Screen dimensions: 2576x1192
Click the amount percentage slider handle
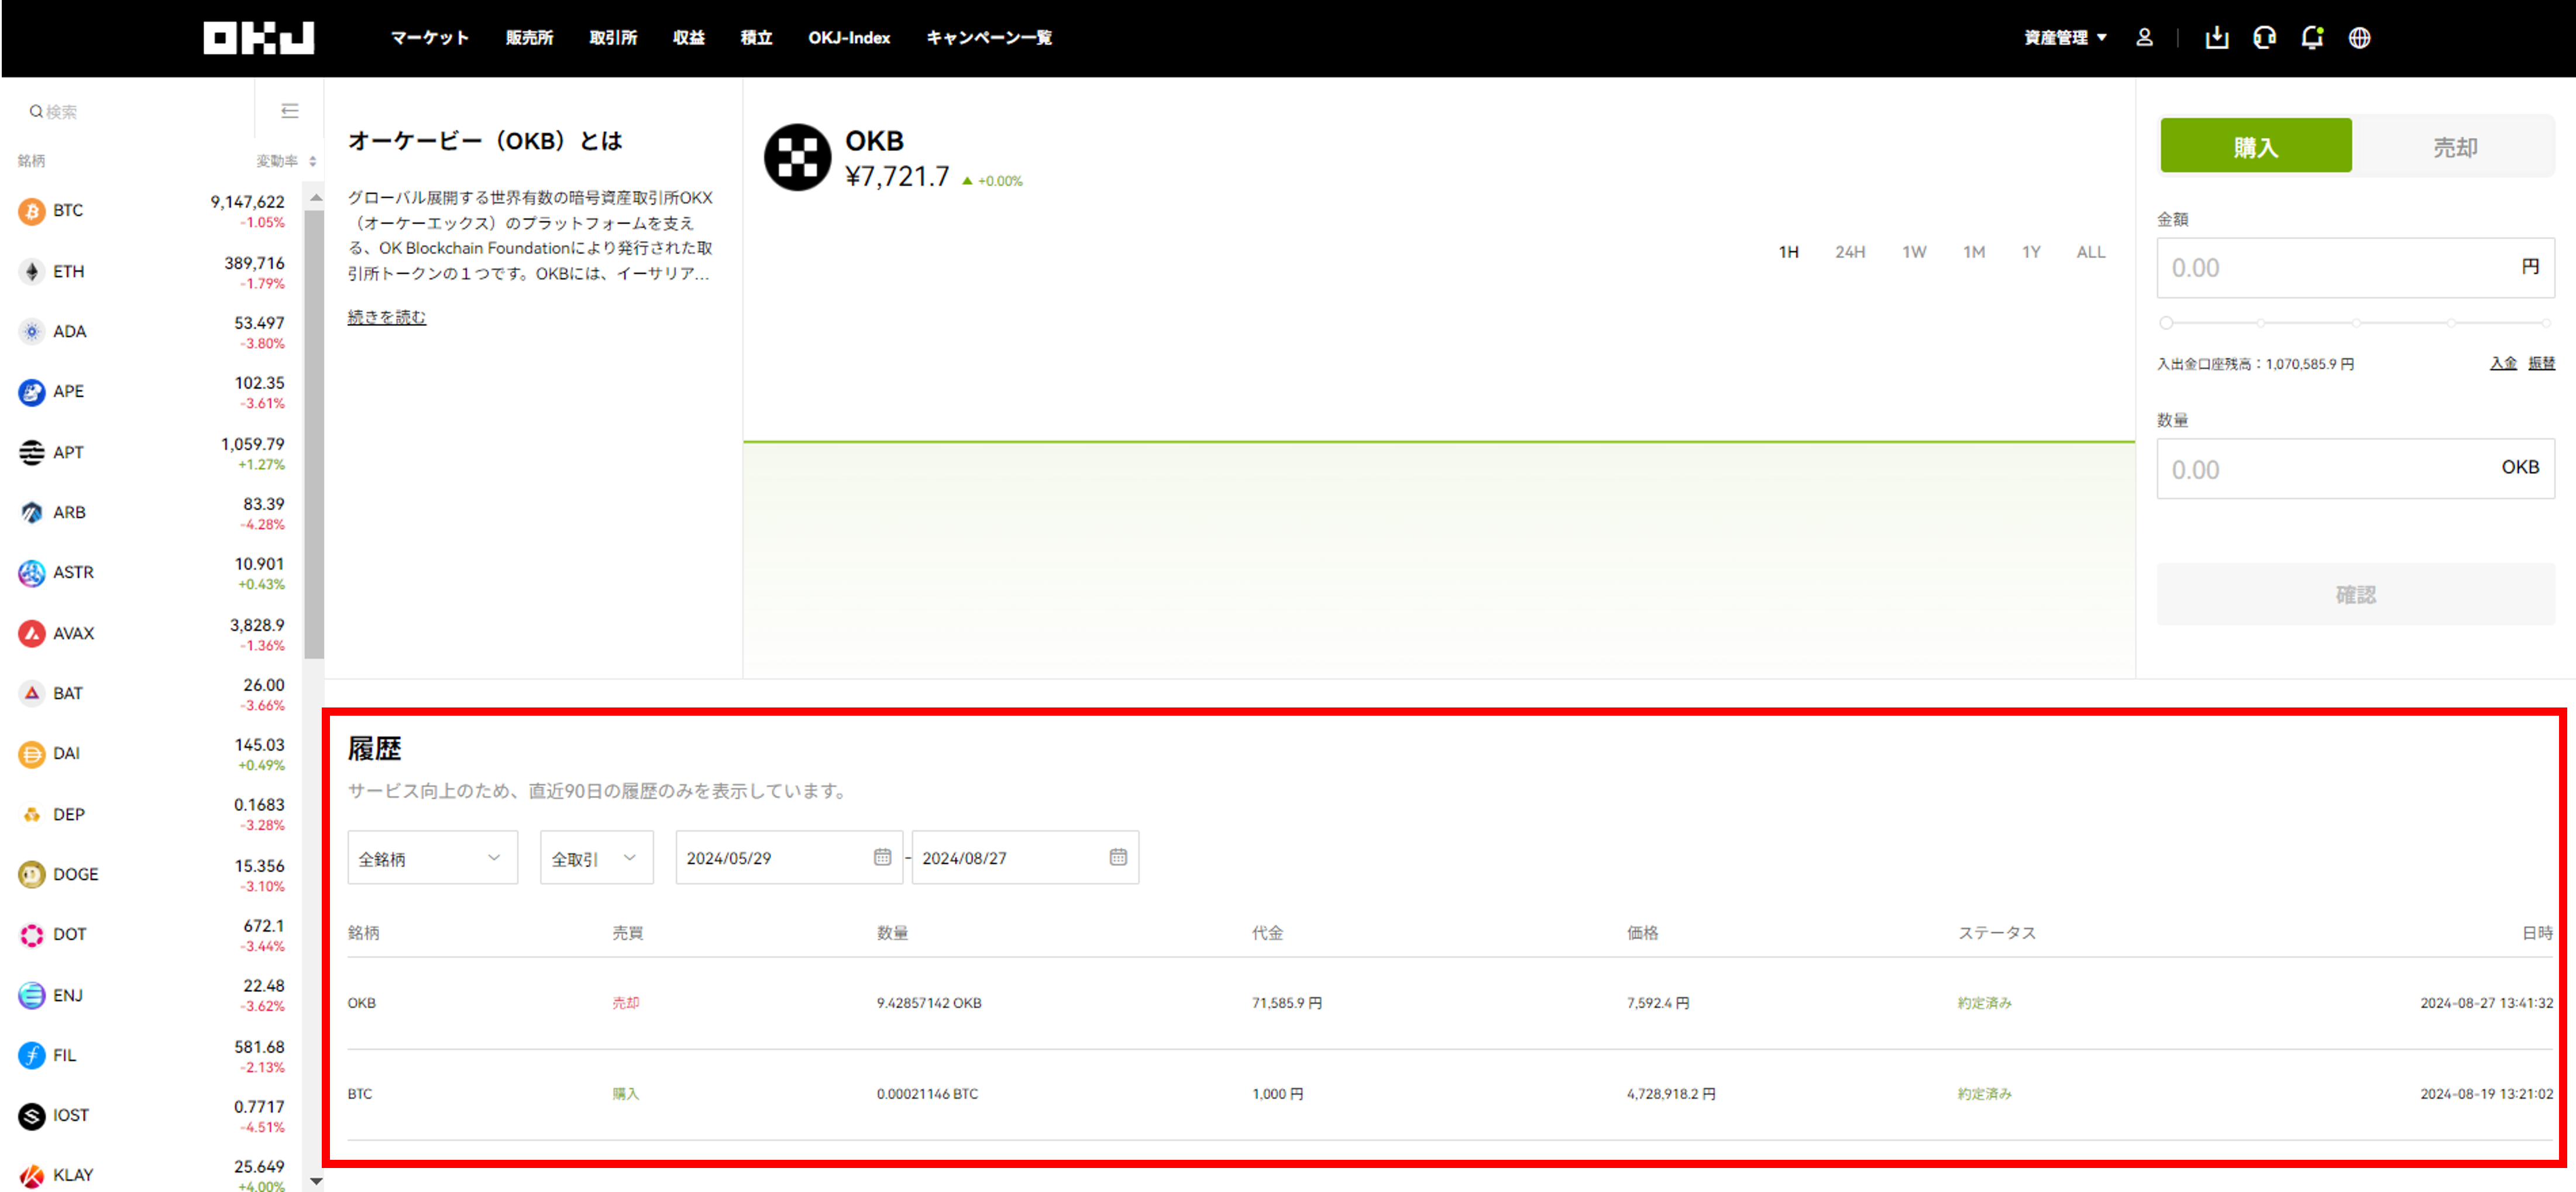click(x=2166, y=323)
